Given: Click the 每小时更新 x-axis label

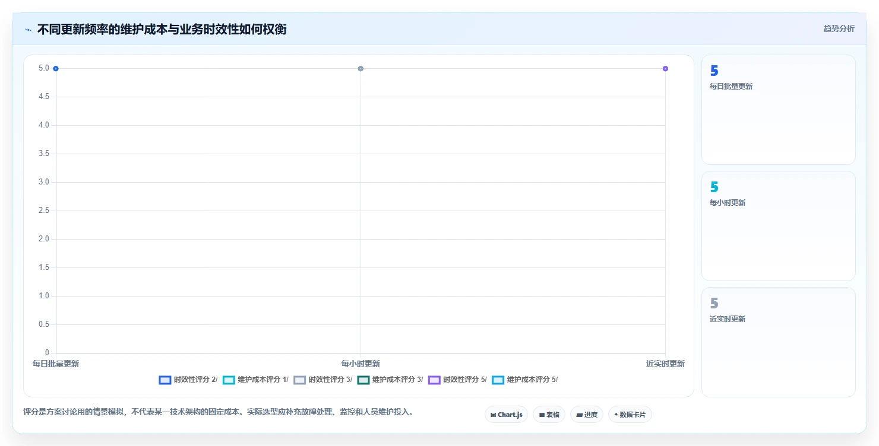Looking at the screenshot, I should tap(361, 364).
